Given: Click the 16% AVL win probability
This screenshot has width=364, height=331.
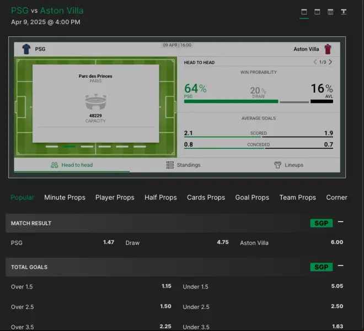Looking at the screenshot, I should (322, 88).
